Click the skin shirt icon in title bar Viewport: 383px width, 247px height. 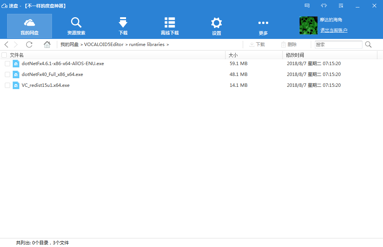tap(324, 6)
